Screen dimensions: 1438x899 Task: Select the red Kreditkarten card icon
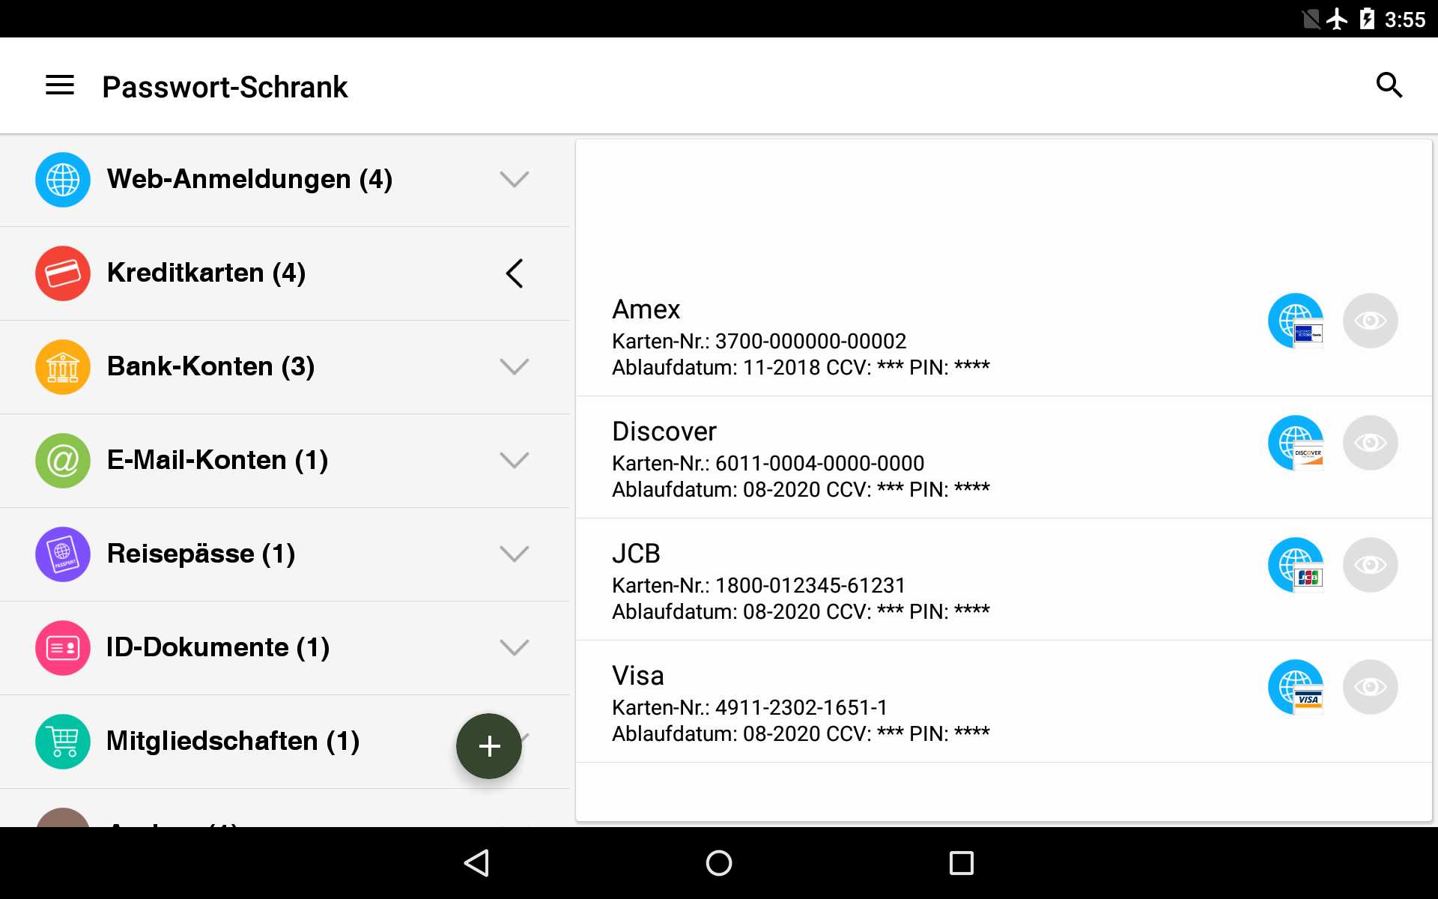click(63, 273)
